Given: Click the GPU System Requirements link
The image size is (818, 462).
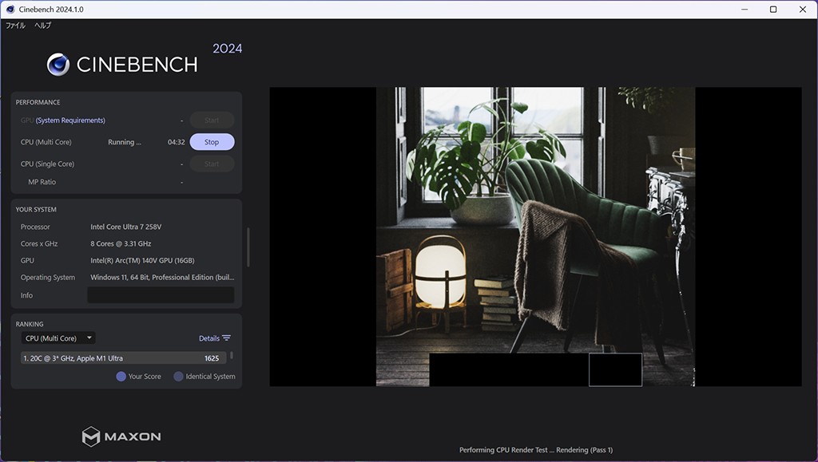Looking at the screenshot, I should [70, 120].
